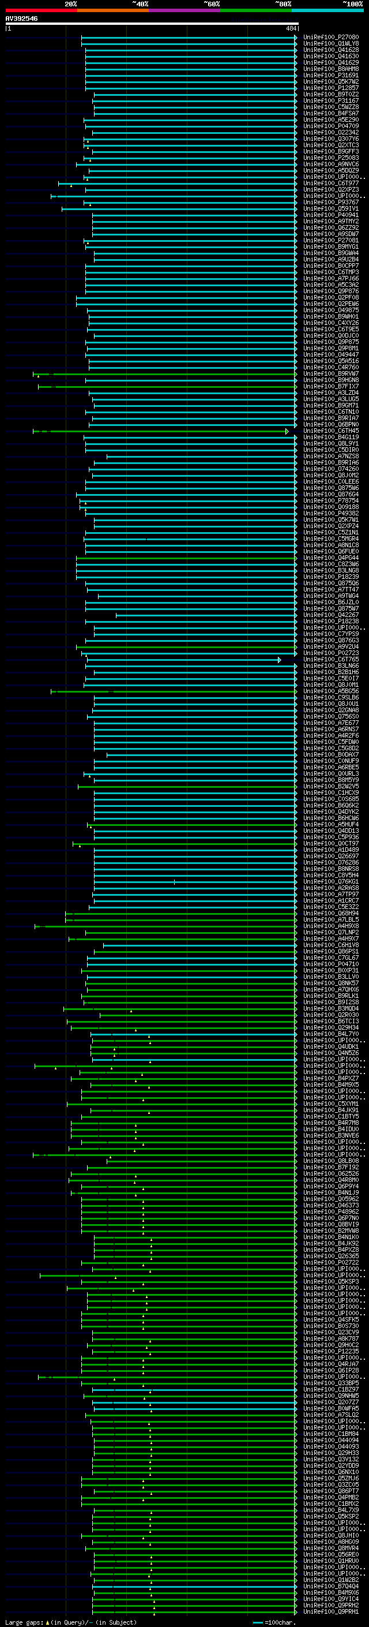Open hit UniRef100_Q1WLY8

(x=330, y=44)
